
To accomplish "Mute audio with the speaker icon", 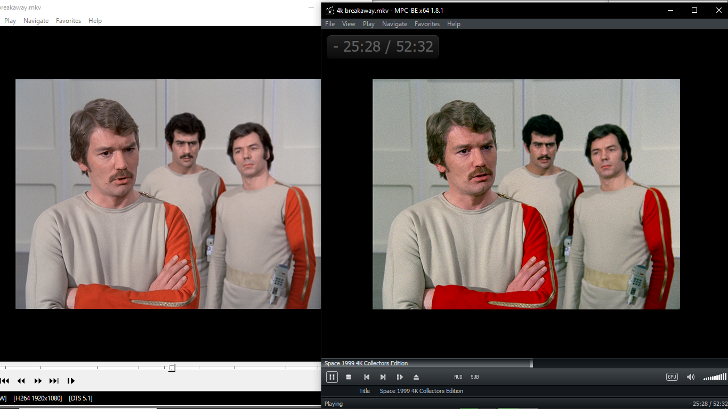I will click(x=691, y=377).
